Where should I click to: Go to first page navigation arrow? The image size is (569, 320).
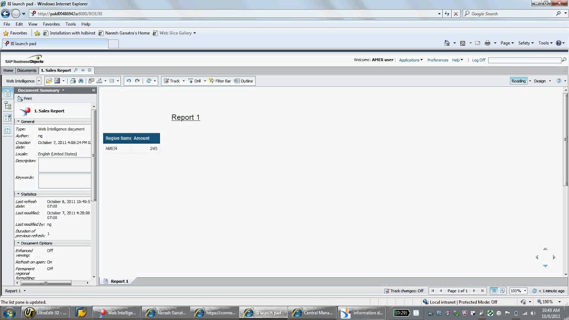[433, 291]
